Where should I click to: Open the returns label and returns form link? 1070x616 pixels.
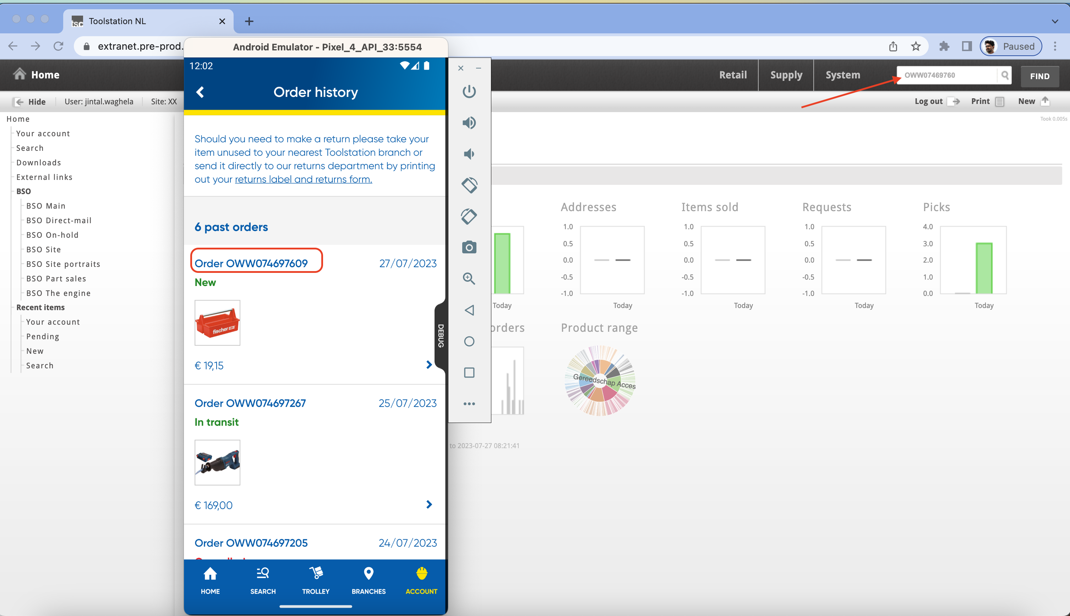coord(303,179)
